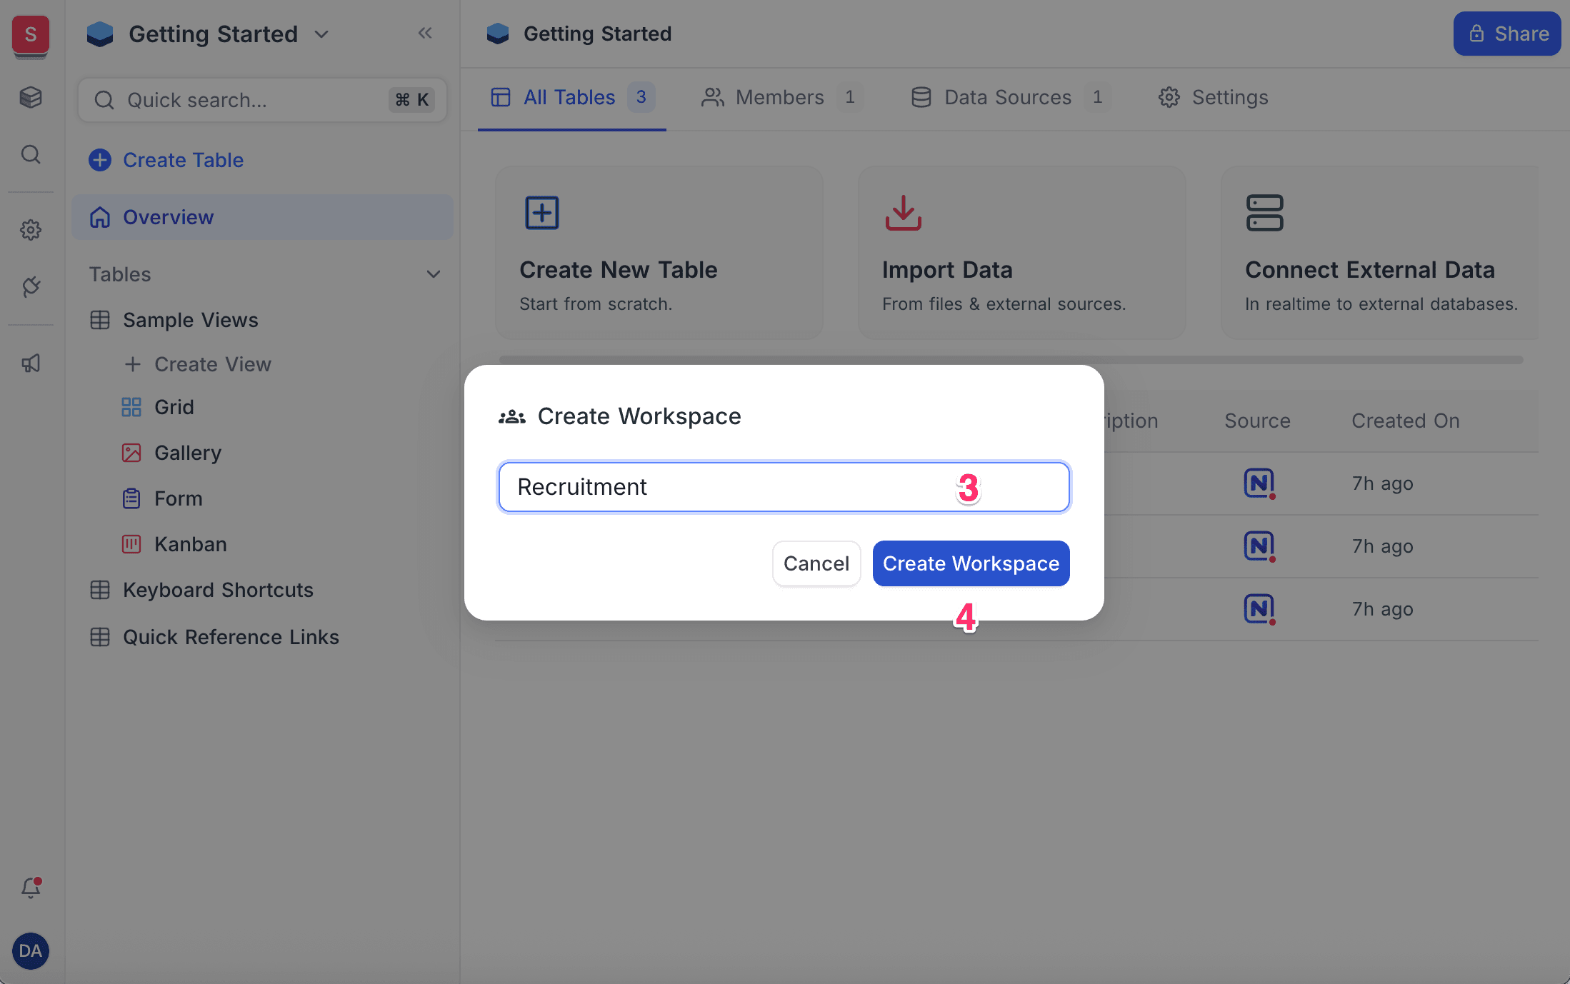Screen dimensions: 1570x984
Task: Open the Kanban view
Action: pos(190,544)
